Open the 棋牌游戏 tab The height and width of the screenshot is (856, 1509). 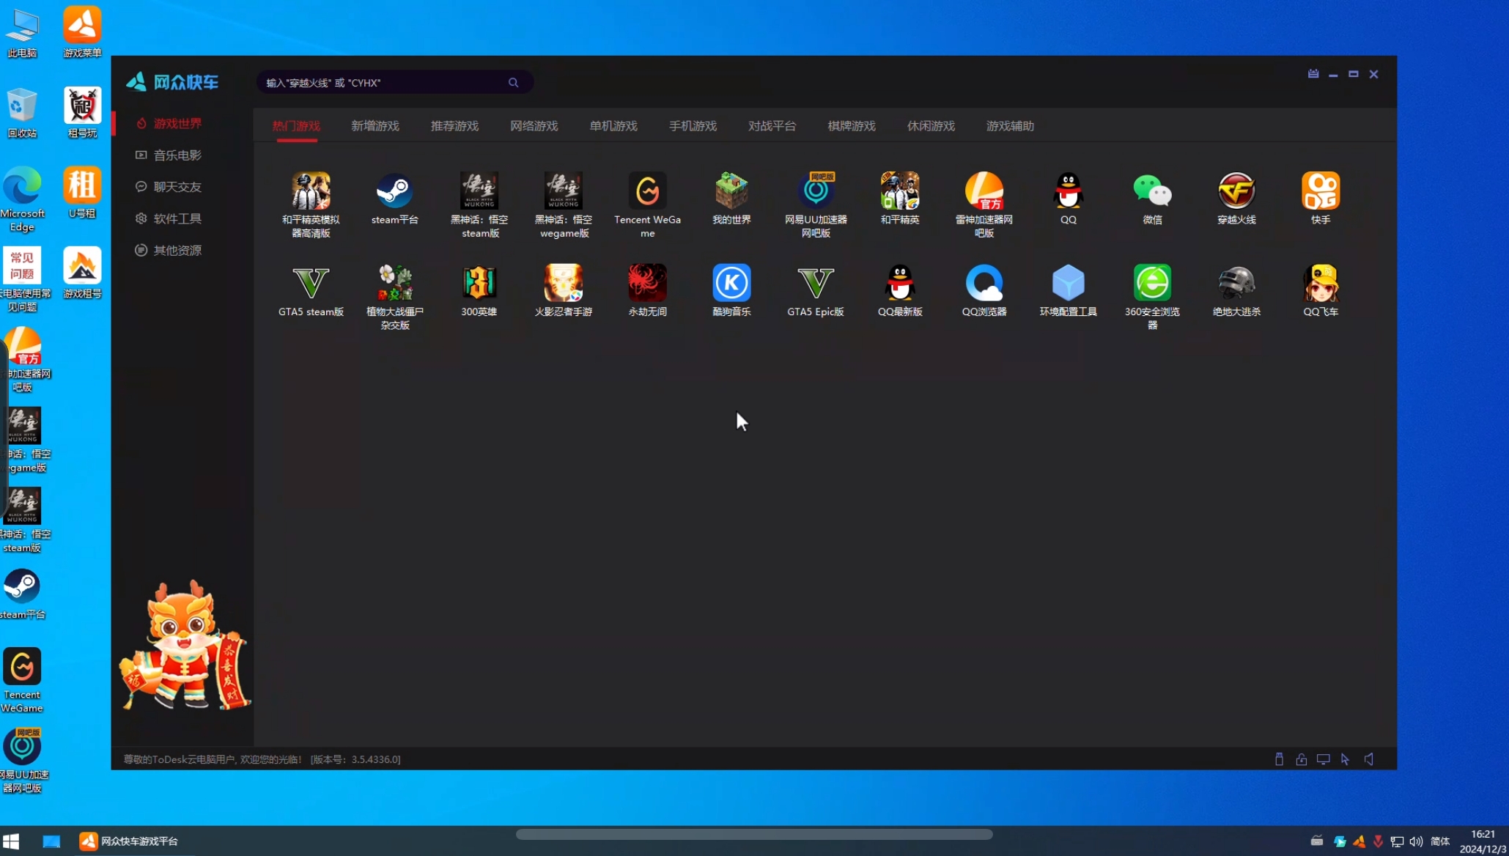[851, 126]
